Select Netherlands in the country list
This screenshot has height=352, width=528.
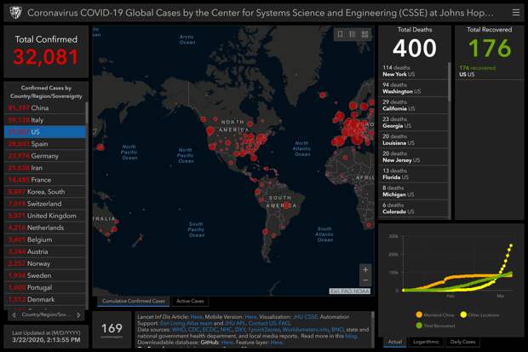point(45,228)
